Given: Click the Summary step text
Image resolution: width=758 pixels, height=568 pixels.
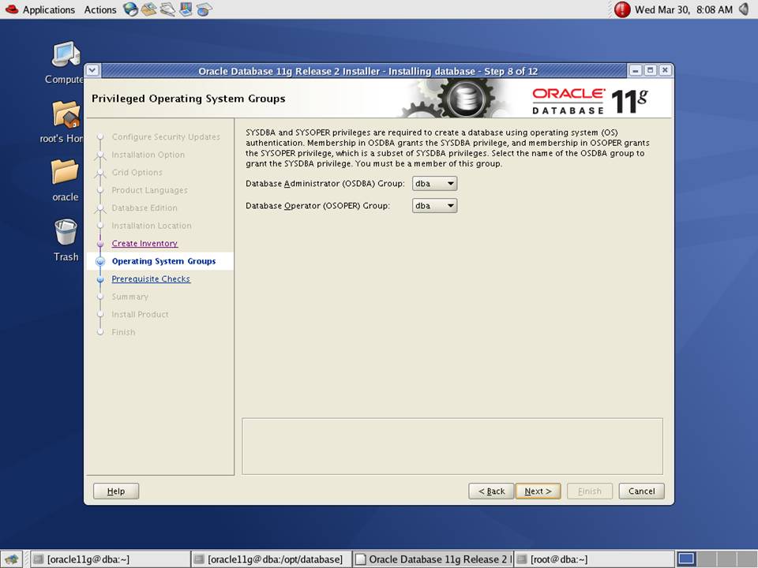Looking at the screenshot, I should tap(129, 297).
